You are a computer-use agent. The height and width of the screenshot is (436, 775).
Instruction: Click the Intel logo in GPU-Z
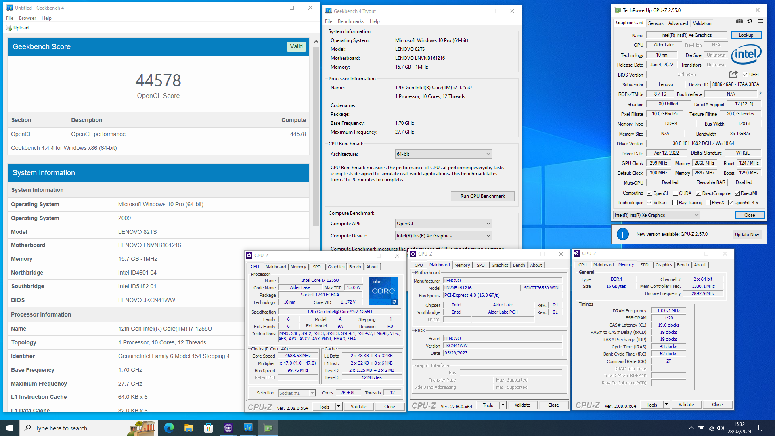[x=746, y=54]
